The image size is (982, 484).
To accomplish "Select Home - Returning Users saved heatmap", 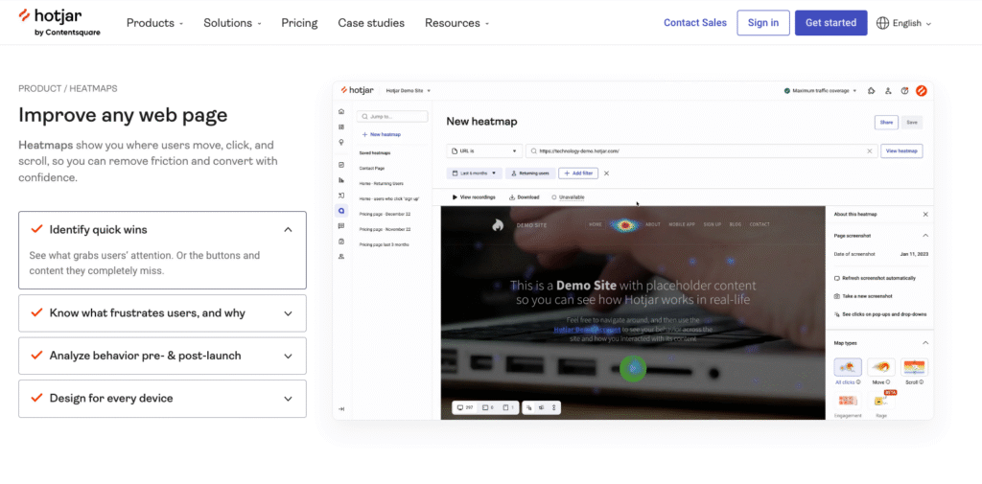I will (x=382, y=183).
